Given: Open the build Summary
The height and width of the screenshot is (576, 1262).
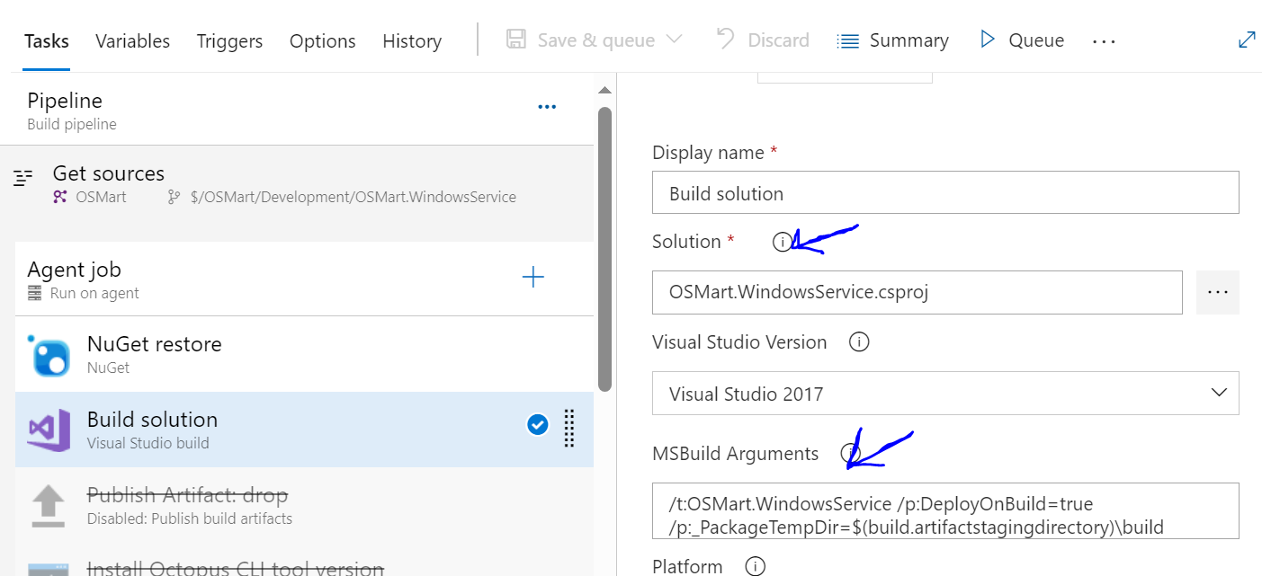Looking at the screenshot, I should (x=892, y=40).
